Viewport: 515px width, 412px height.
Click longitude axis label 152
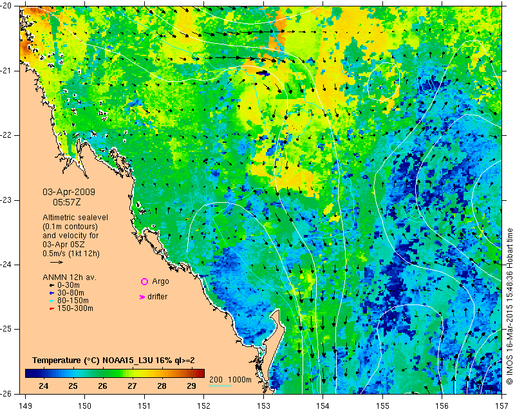pyautogui.click(x=204, y=406)
